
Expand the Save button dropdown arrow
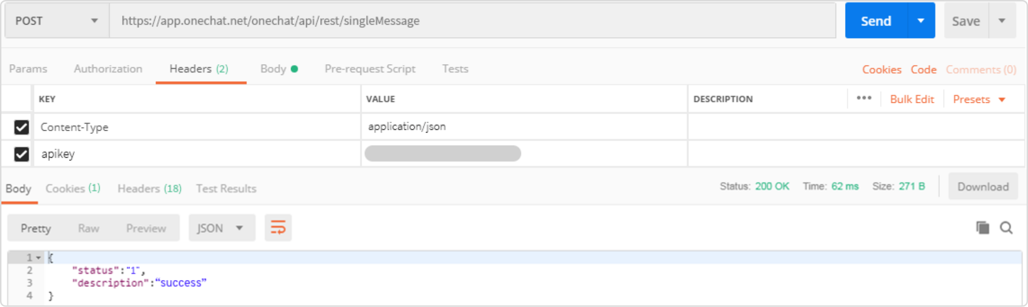coord(1002,20)
